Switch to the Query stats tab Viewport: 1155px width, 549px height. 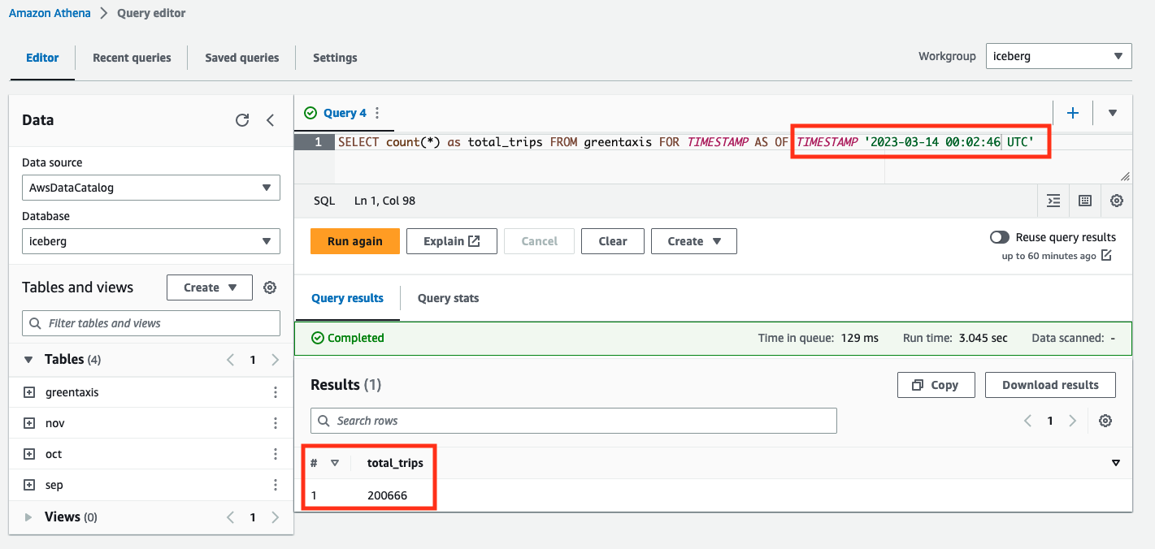click(448, 298)
